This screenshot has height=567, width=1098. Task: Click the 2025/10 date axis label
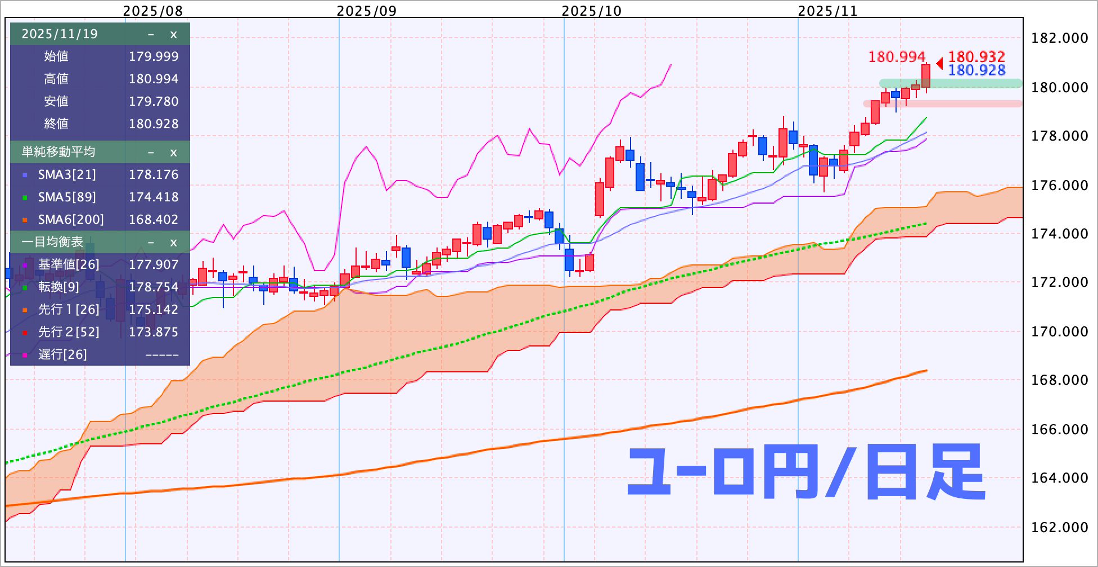coord(591,11)
